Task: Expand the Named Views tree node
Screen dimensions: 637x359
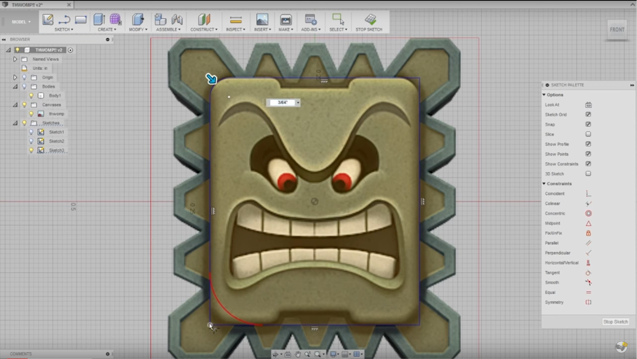Action: coord(15,59)
